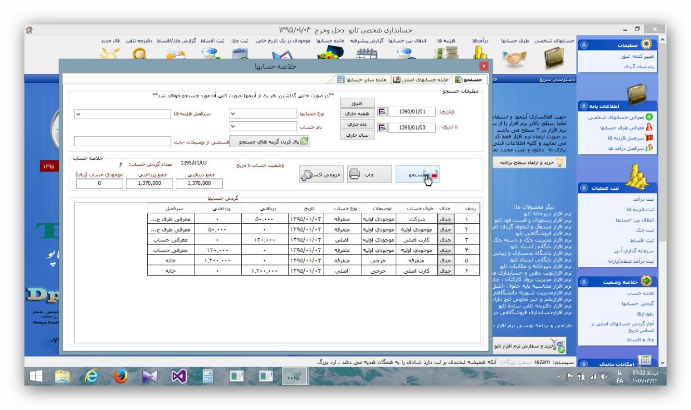Export results with خروجی اکسل button
Viewport: 691px width, 410px height.
321,175
